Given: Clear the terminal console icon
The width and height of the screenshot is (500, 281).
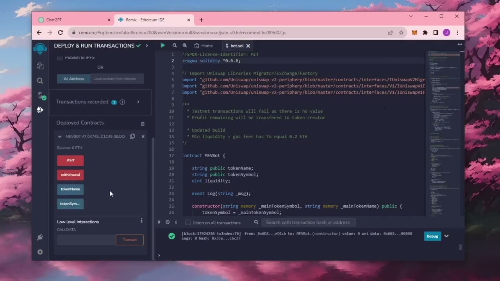Looking at the screenshot, I should click(x=168, y=222).
